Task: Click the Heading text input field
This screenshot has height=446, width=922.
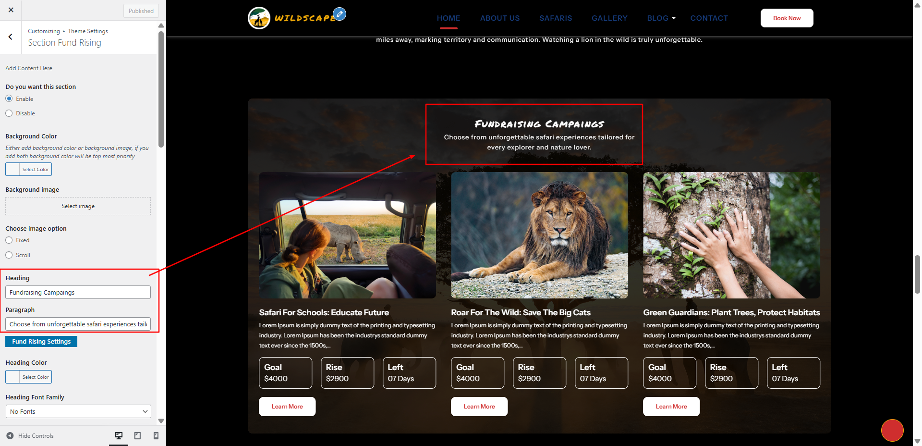Action: [78, 292]
